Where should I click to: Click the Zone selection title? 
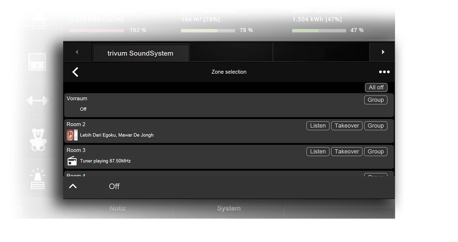click(x=229, y=72)
